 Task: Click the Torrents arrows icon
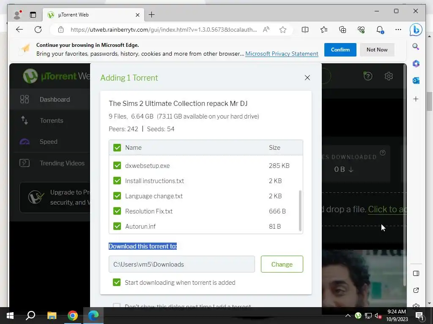25,120
